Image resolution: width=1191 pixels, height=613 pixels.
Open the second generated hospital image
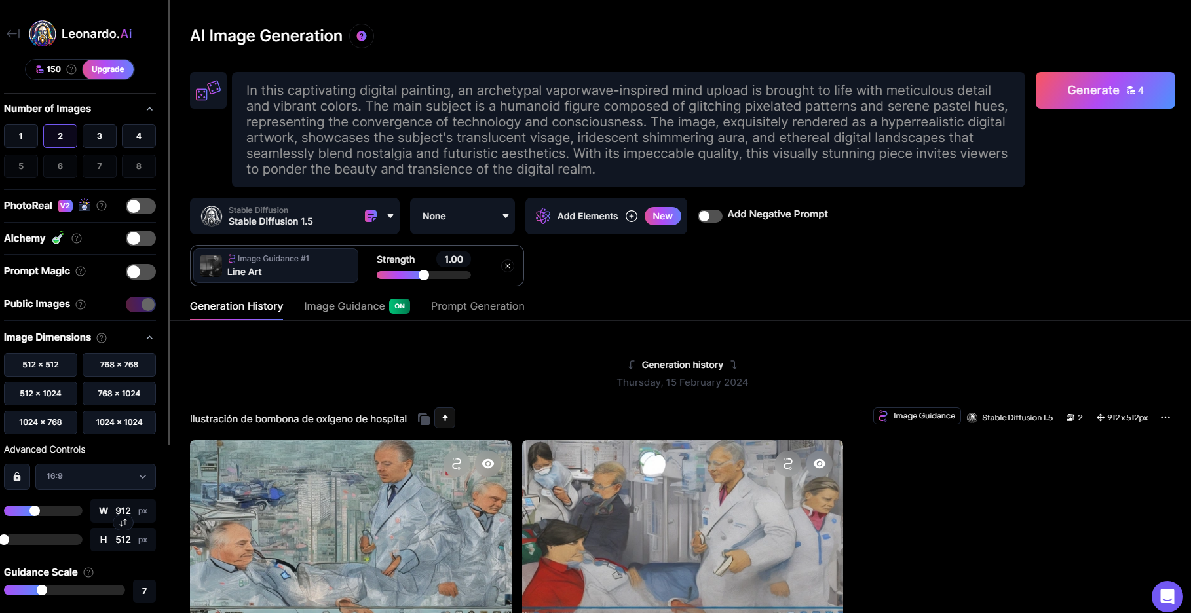(x=683, y=527)
